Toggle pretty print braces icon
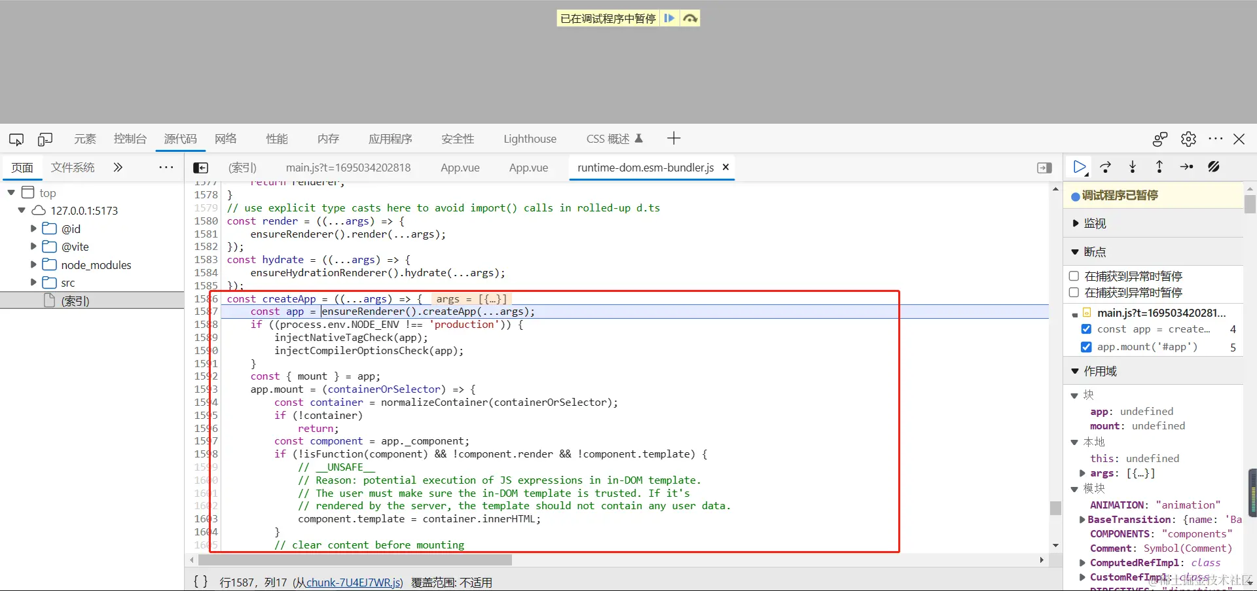This screenshot has width=1257, height=591. click(x=200, y=581)
